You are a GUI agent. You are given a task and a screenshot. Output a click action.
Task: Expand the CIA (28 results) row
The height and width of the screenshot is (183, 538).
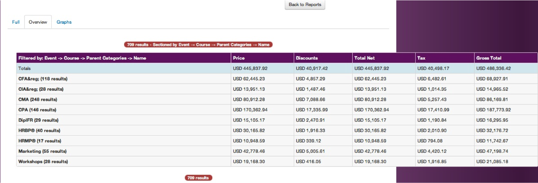(41, 89)
